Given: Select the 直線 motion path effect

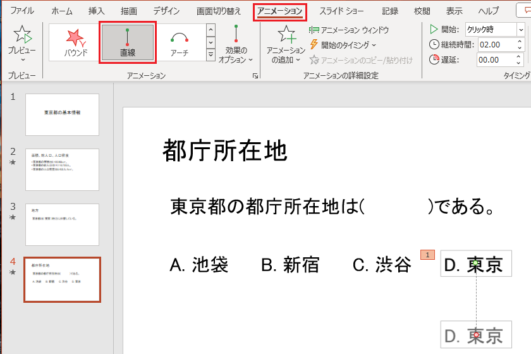Looking at the screenshot, I should point(128,42).
